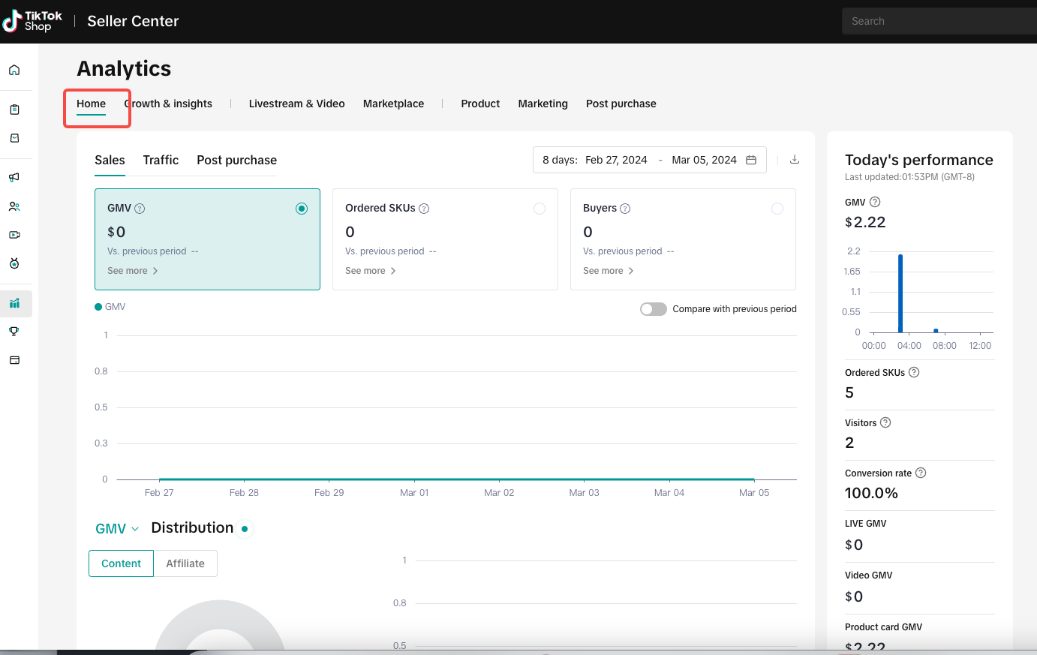Open the trophy icon in sidebar

pos(14,332)
